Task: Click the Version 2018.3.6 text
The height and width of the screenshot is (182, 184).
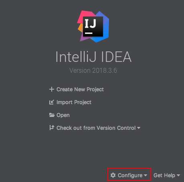Action: [x=93, y=70]
